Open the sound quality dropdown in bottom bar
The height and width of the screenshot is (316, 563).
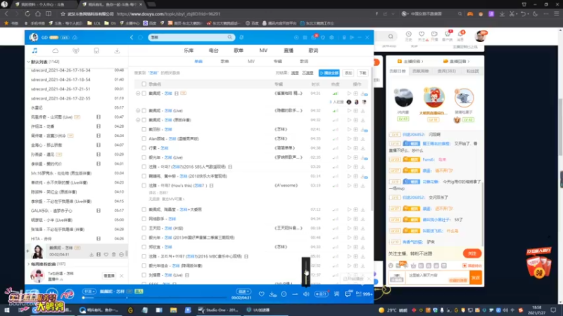click(89, 291)
